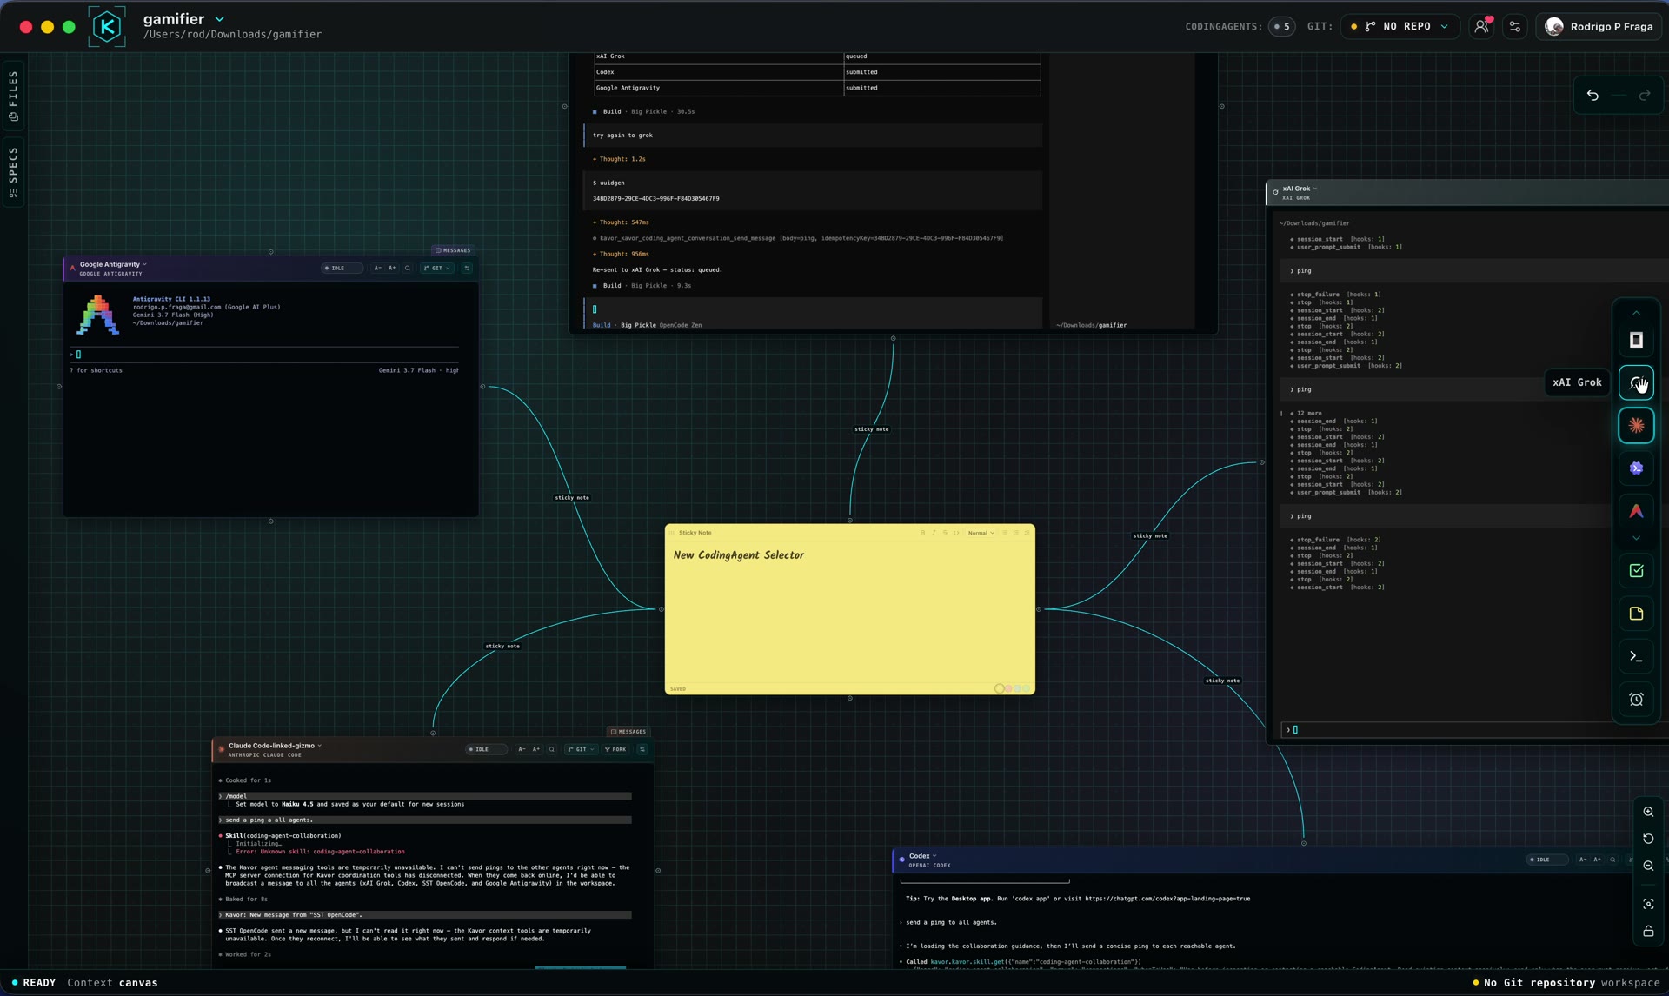
Task: Increase font size on Claude Code node
Action: click(x=536, y=749)
